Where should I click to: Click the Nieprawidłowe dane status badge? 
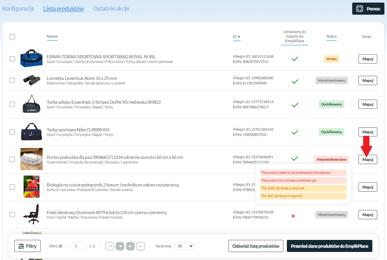pyautogui.click(x=331, y=159)
